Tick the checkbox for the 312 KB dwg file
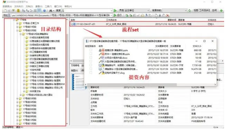 91,73
